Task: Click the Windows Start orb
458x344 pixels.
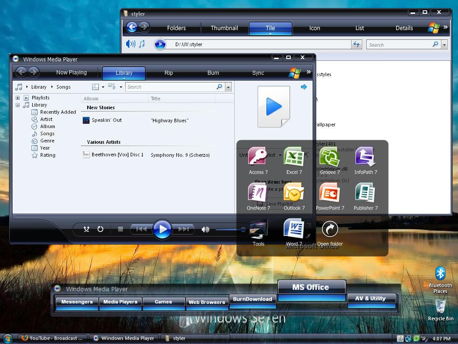Action: pyautogui.click(x=8, y=339)
